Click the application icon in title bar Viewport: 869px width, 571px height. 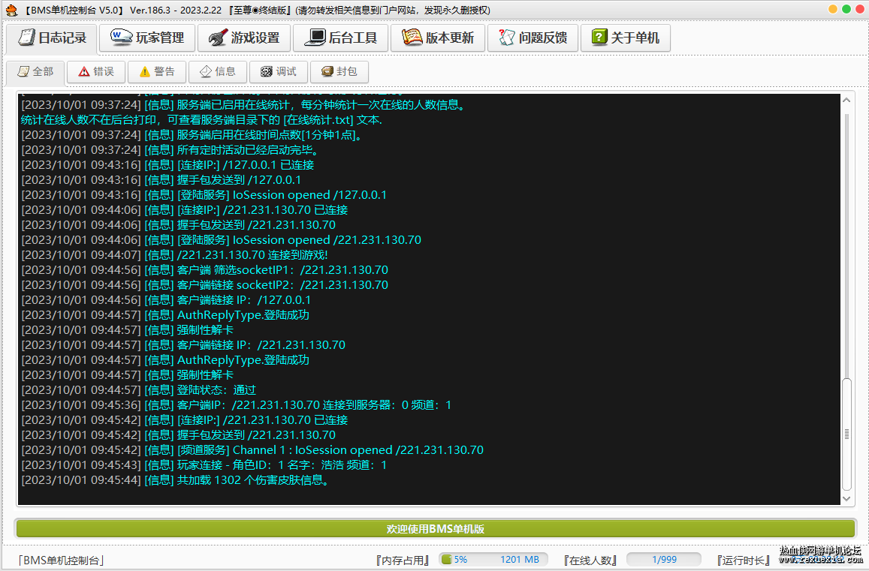[x=11, y=10]
